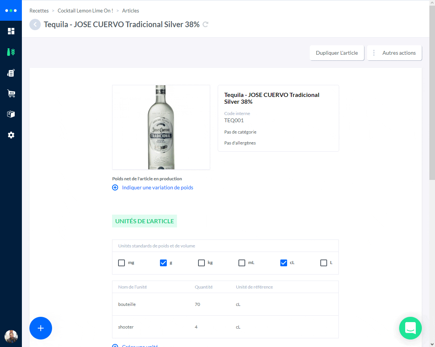Click the shopping cart icon in sidebar
Viewport: 435px width, 347px height.
11,93
